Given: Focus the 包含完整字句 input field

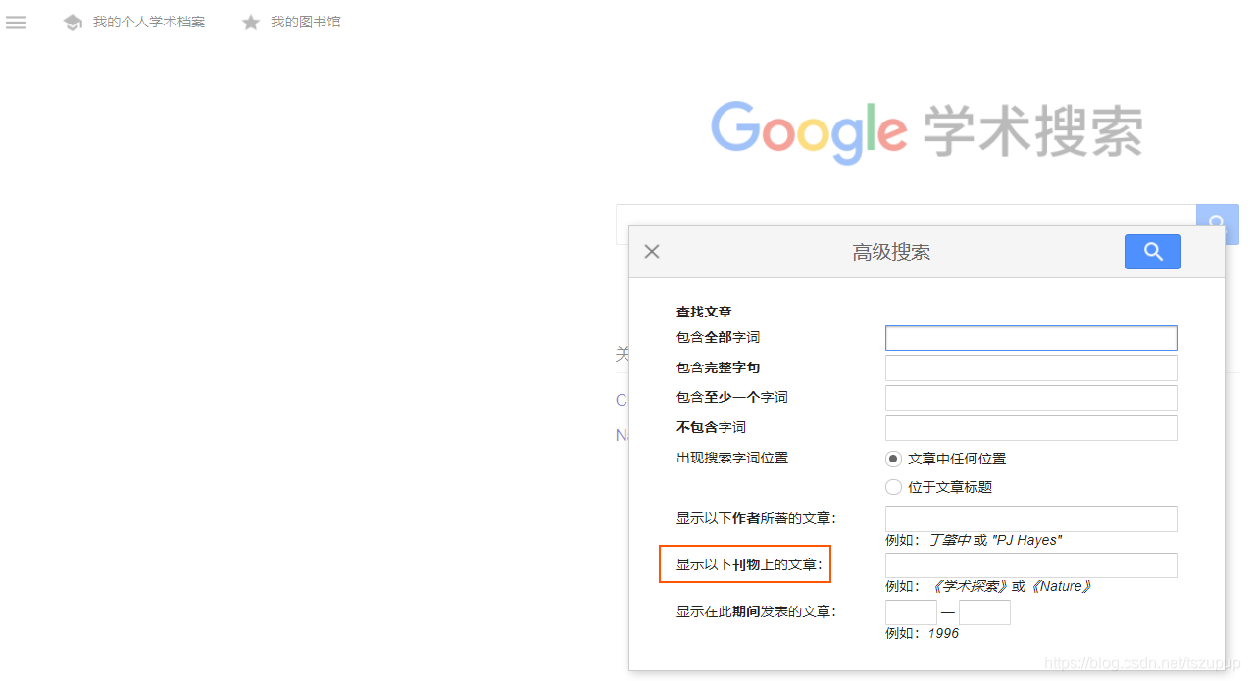Looking at the screenshot, I should (x=1031, y=367).
